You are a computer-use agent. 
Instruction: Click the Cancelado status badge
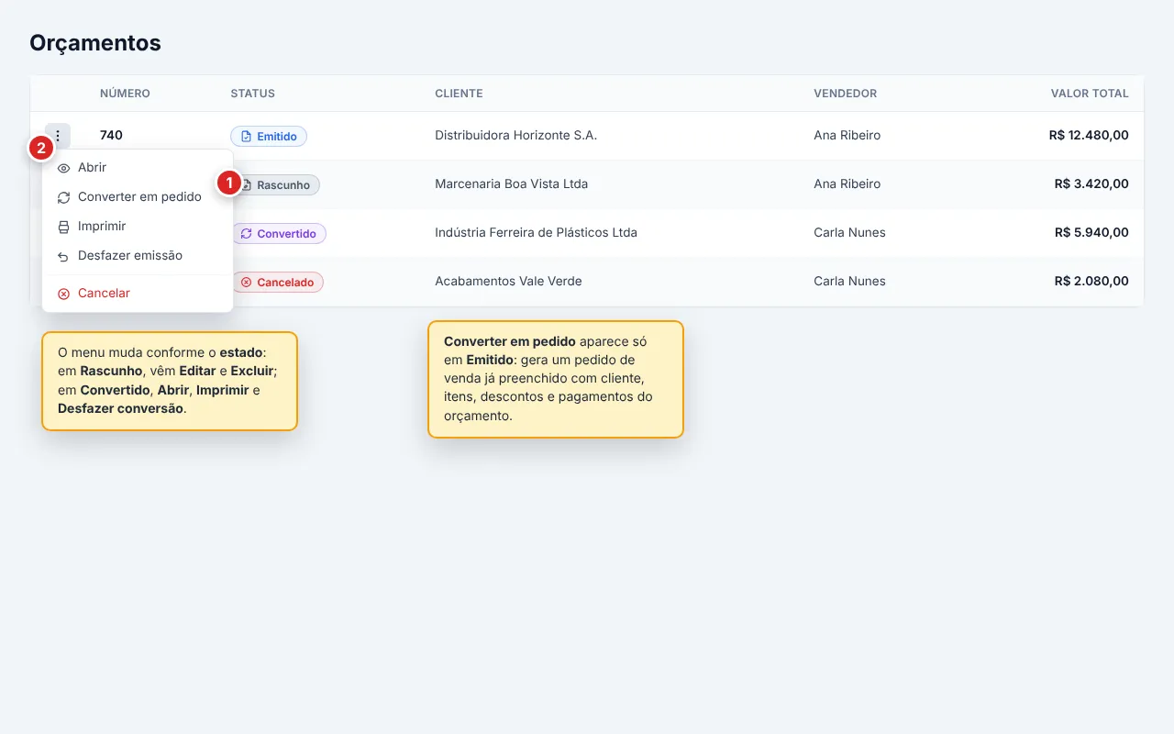point(277,283)
